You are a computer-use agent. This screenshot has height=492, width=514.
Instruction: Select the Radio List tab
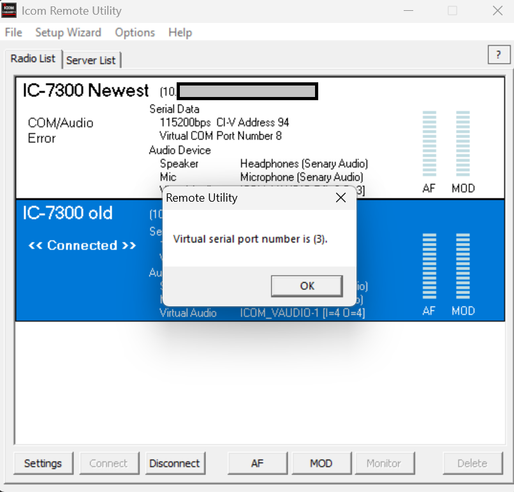(x=33, y=59)
